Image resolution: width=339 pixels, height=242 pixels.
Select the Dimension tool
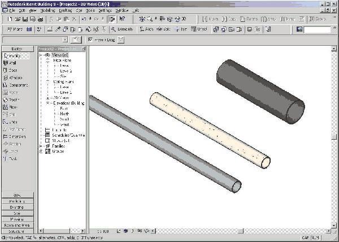click(15, 136)
